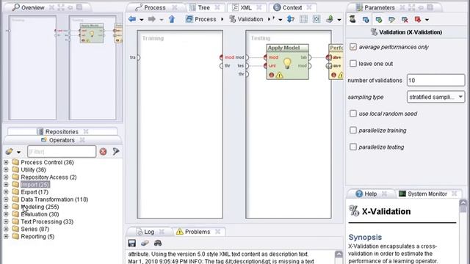
Task: Enable leave one out
Action: point(353,64)
